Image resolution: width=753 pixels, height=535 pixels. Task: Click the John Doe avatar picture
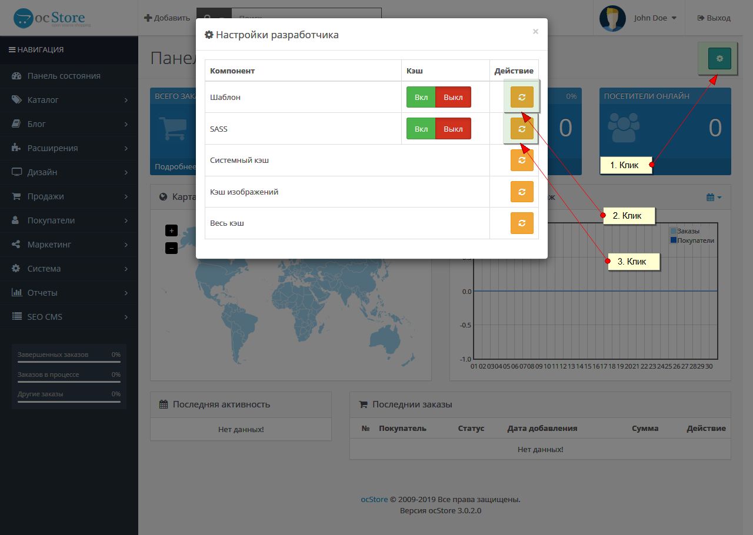click(612, 18)
